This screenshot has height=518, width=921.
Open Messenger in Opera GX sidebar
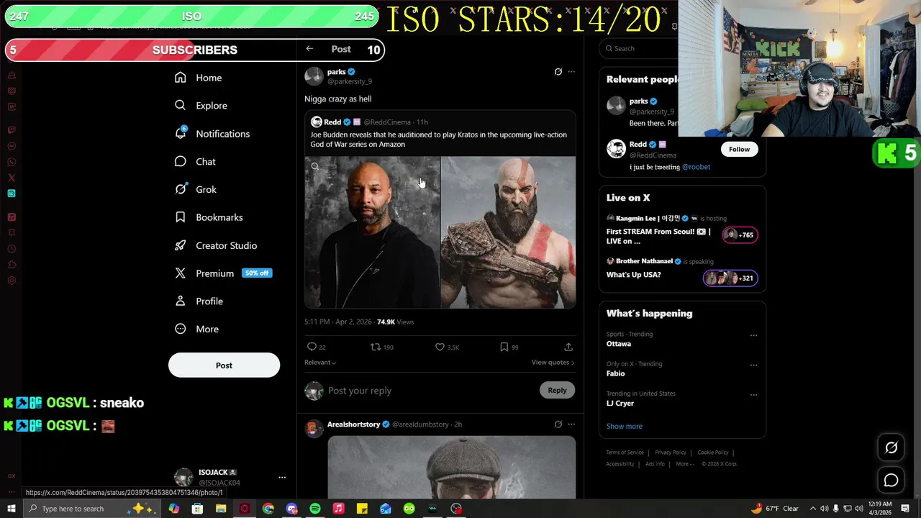tap(12, 146)
